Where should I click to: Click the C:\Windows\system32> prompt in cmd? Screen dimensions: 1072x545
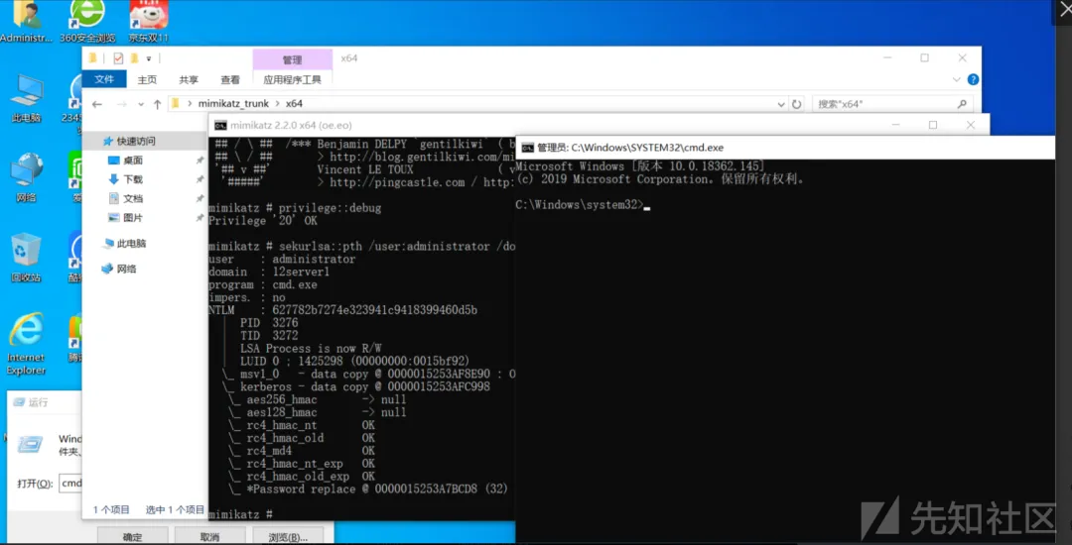(x=579, y=205)
